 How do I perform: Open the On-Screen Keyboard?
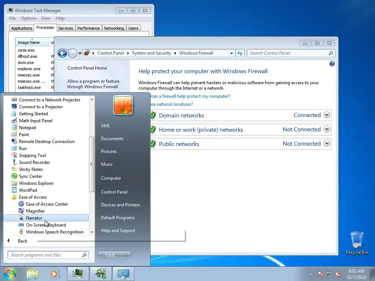click(x=46, y=225)
